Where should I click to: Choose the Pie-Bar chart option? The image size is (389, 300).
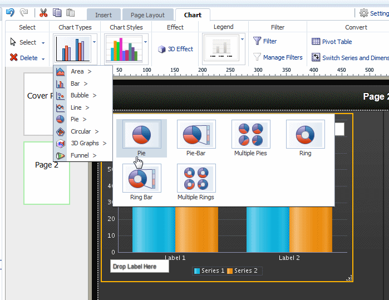coord(196,138)
